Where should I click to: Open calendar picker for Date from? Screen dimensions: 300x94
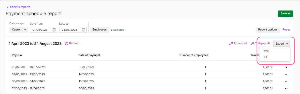[x=54, y=30]
